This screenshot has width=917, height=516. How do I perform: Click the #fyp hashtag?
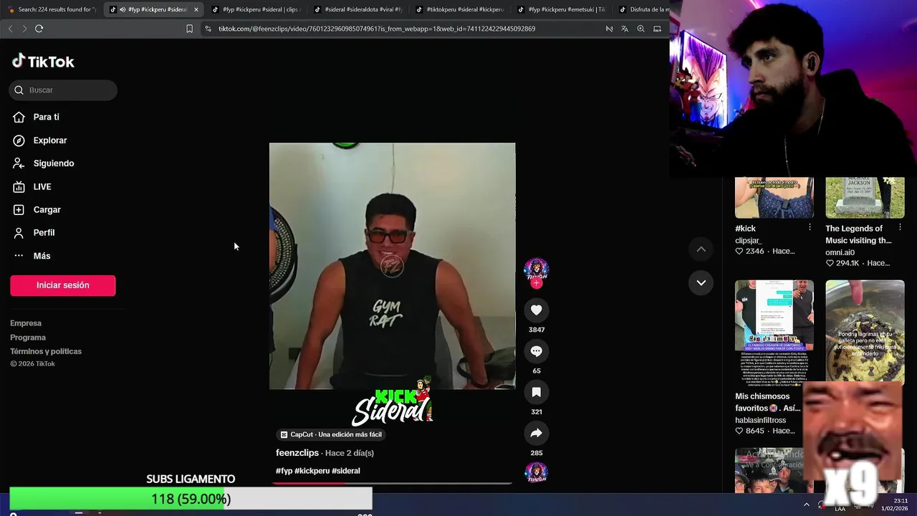(x=284, y=471)
